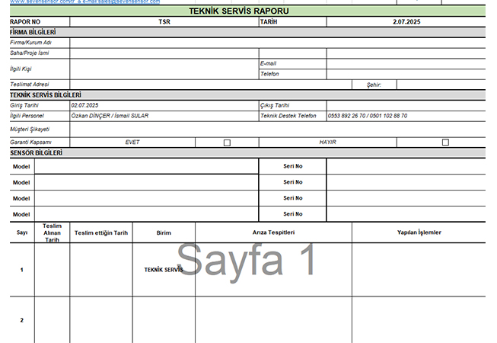Click the Teslim Alınan Tarih cell in row 1
This screenshot has width=497, height=343.
(x=52, y=270)
